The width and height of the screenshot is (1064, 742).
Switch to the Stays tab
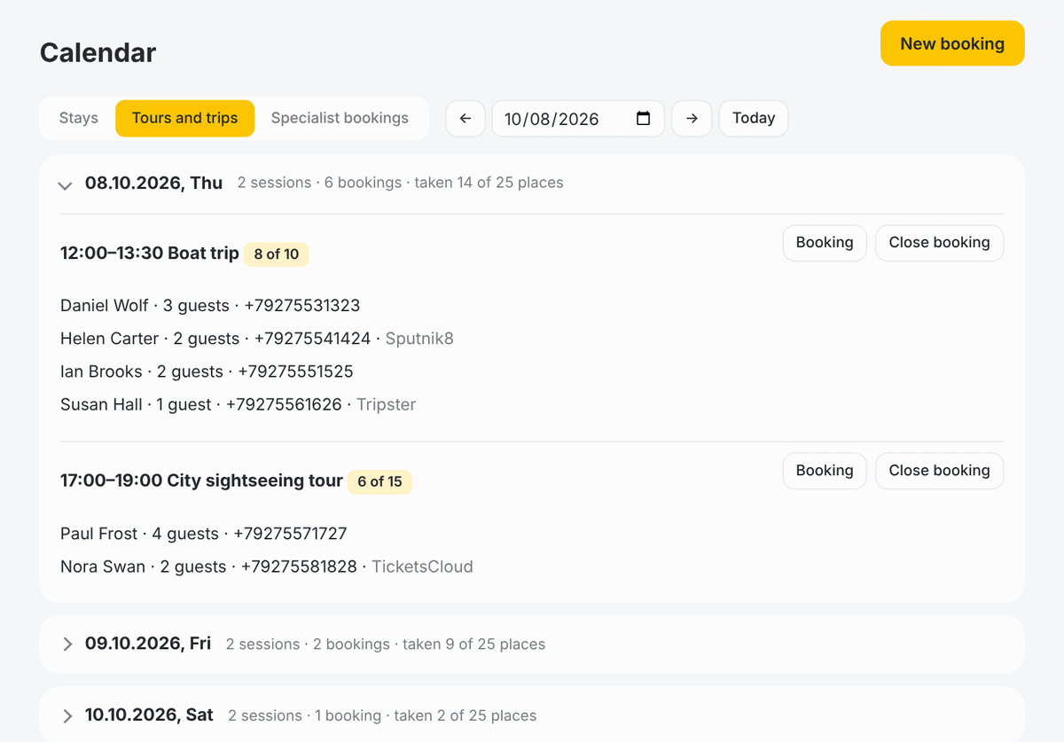[x=79, y=118]
